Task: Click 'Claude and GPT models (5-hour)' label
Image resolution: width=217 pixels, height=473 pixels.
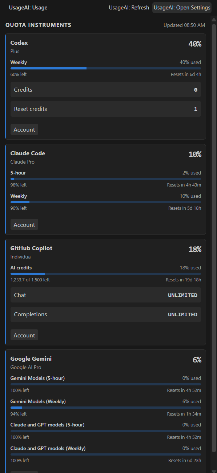Action: (48, 425)
